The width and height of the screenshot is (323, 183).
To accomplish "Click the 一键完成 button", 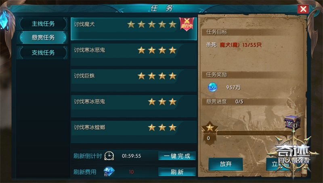I will [x=177, y=156].
